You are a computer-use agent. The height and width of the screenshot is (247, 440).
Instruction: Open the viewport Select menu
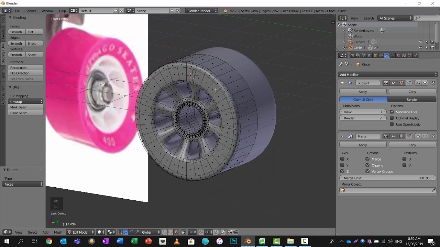32,232
